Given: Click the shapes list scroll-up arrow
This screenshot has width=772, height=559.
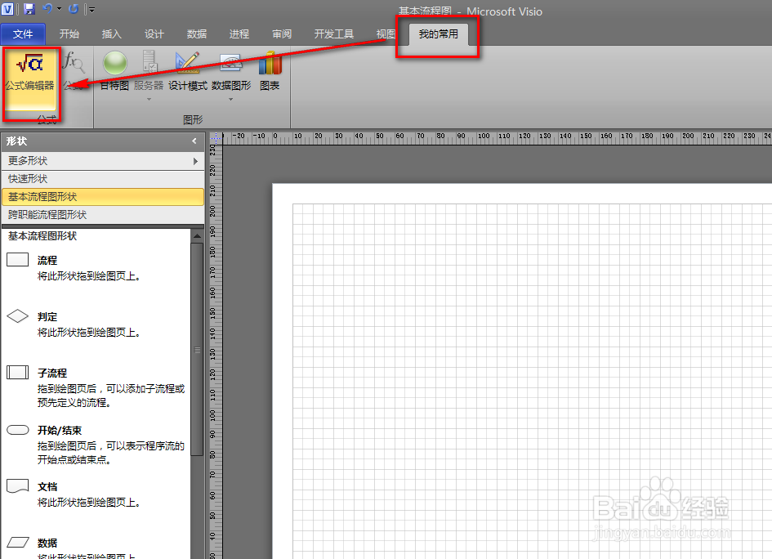Looking at the screenshot, I should coord(197,236).
